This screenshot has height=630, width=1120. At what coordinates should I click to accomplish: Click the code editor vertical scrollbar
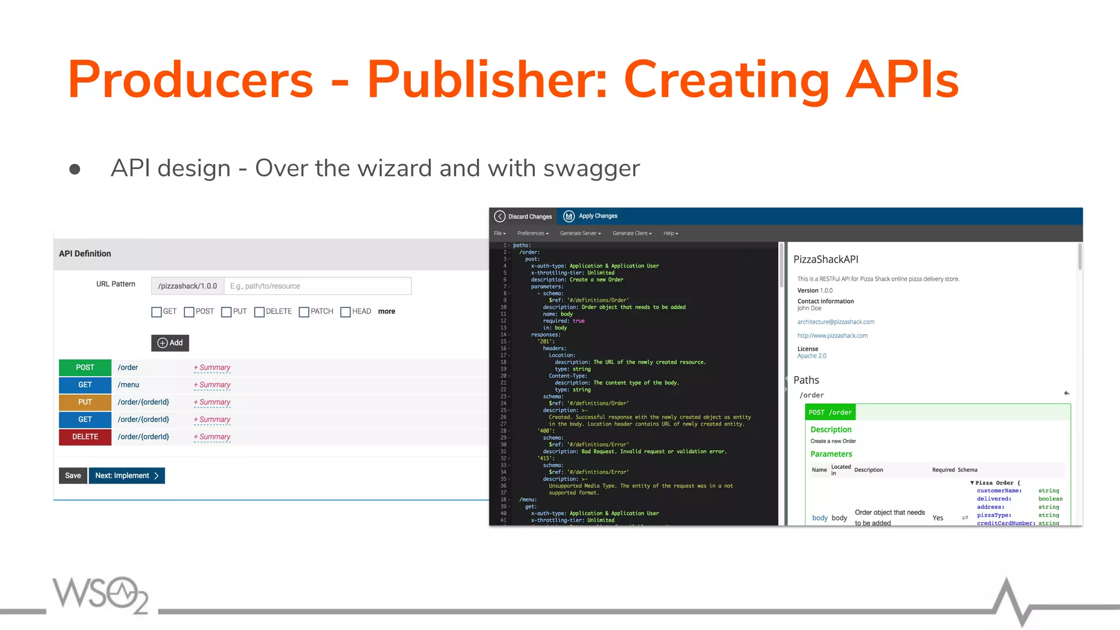point(781,266)
